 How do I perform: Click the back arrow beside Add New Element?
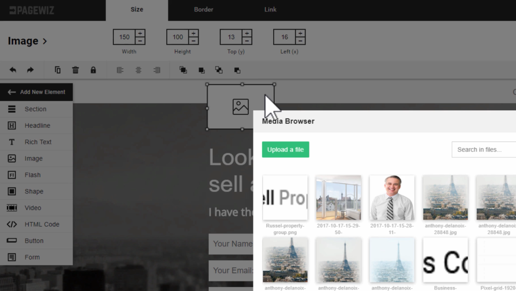(12, 92)
